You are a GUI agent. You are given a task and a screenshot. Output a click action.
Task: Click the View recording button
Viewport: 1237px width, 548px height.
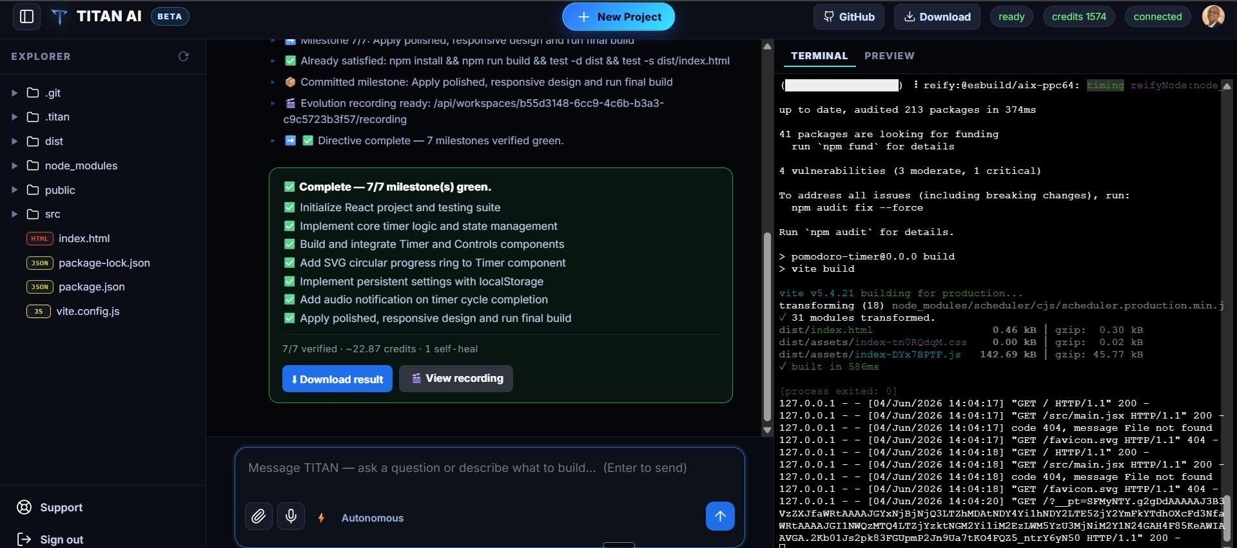coord(456,379)
